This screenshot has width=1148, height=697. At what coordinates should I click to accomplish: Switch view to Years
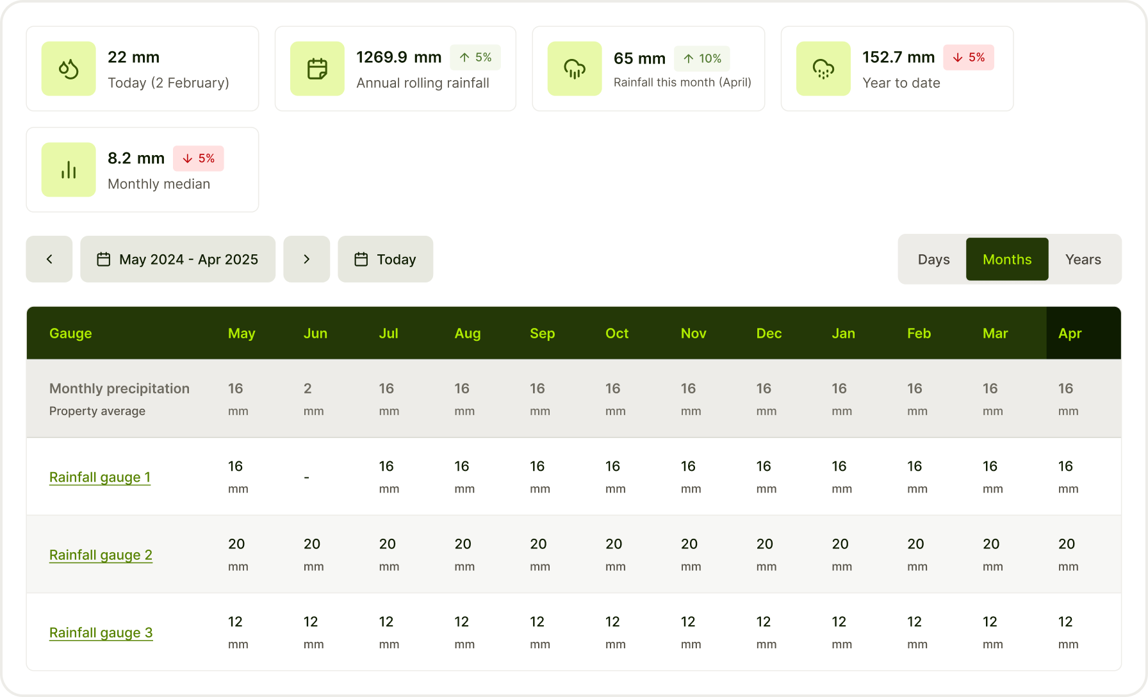coord(1083,259)
